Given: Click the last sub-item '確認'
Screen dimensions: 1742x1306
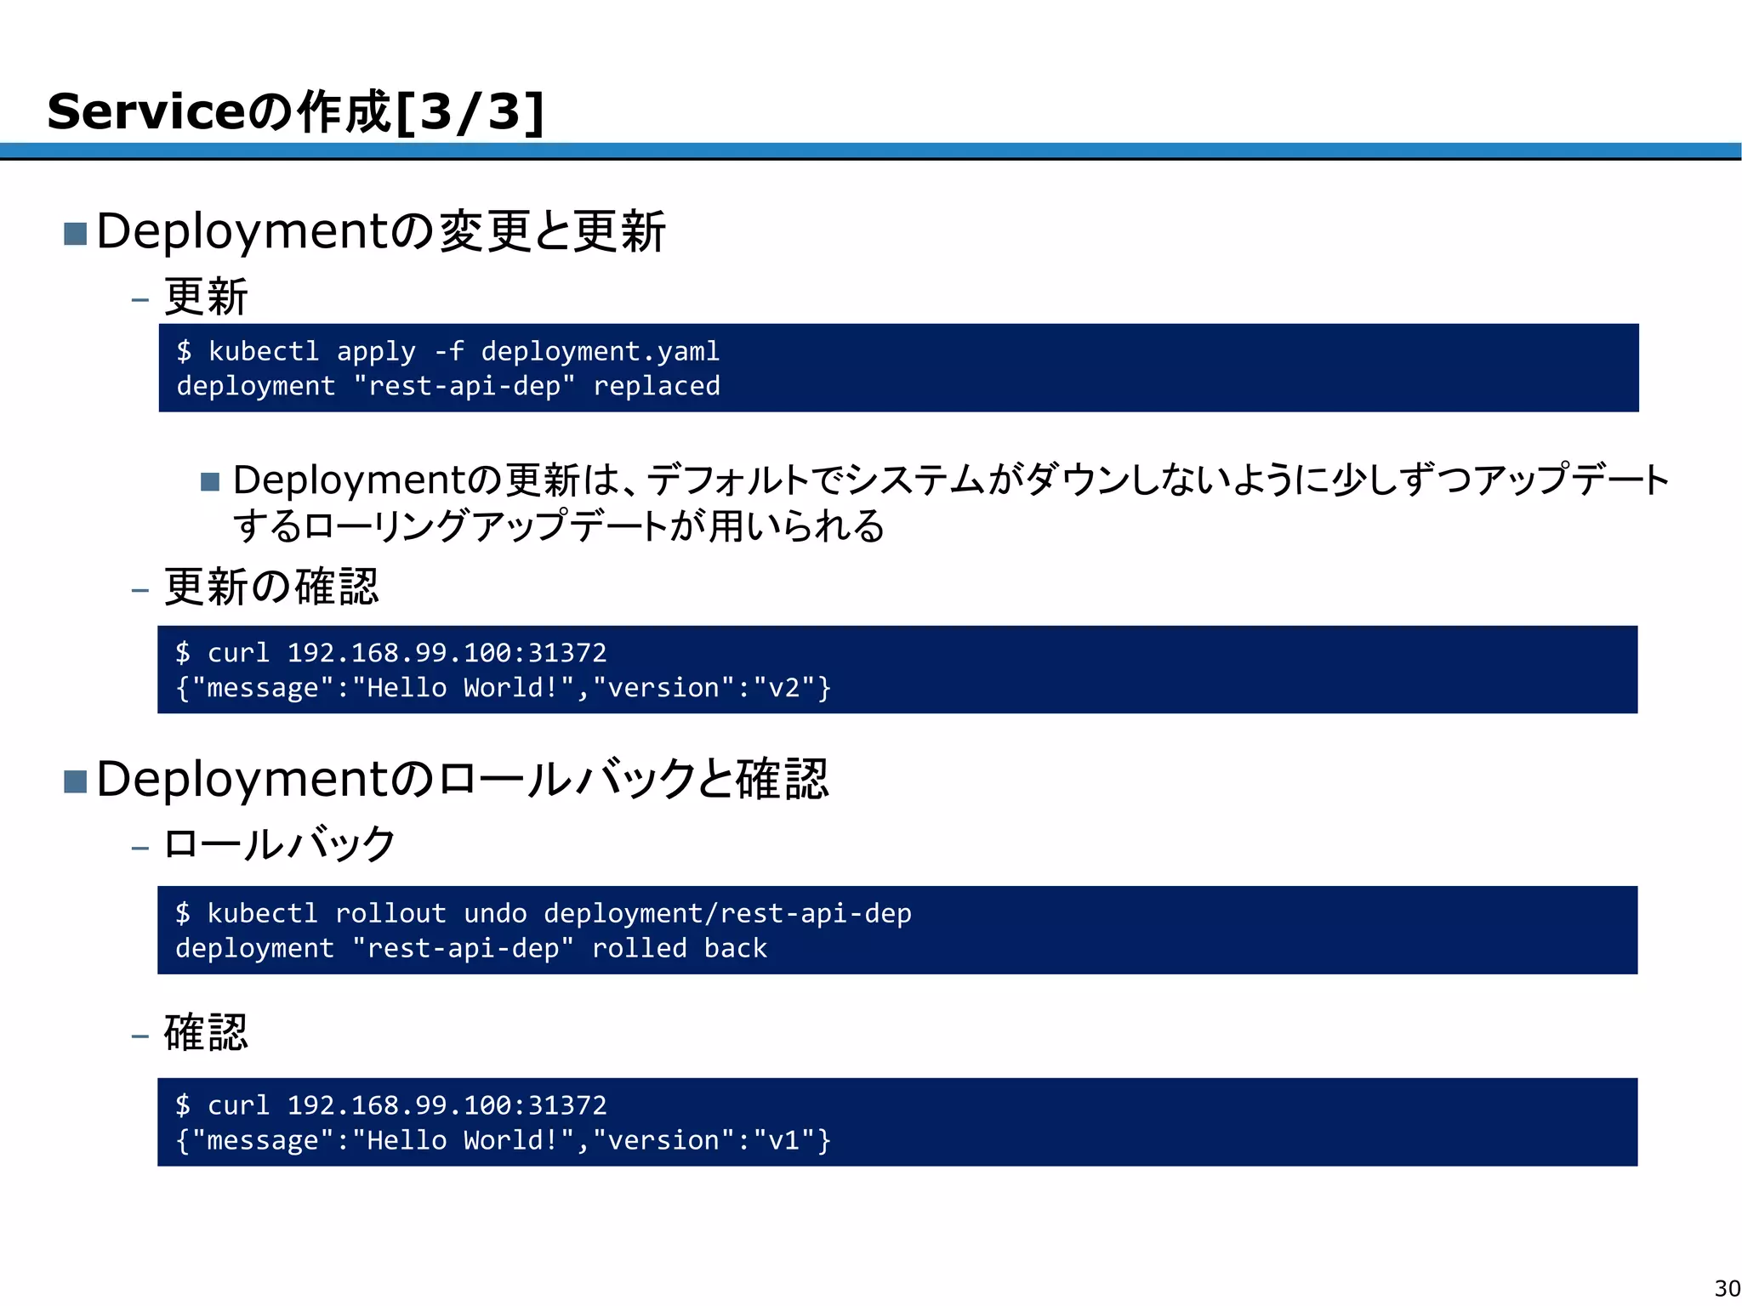Looking at the screenshot, I should [205, 1033].
